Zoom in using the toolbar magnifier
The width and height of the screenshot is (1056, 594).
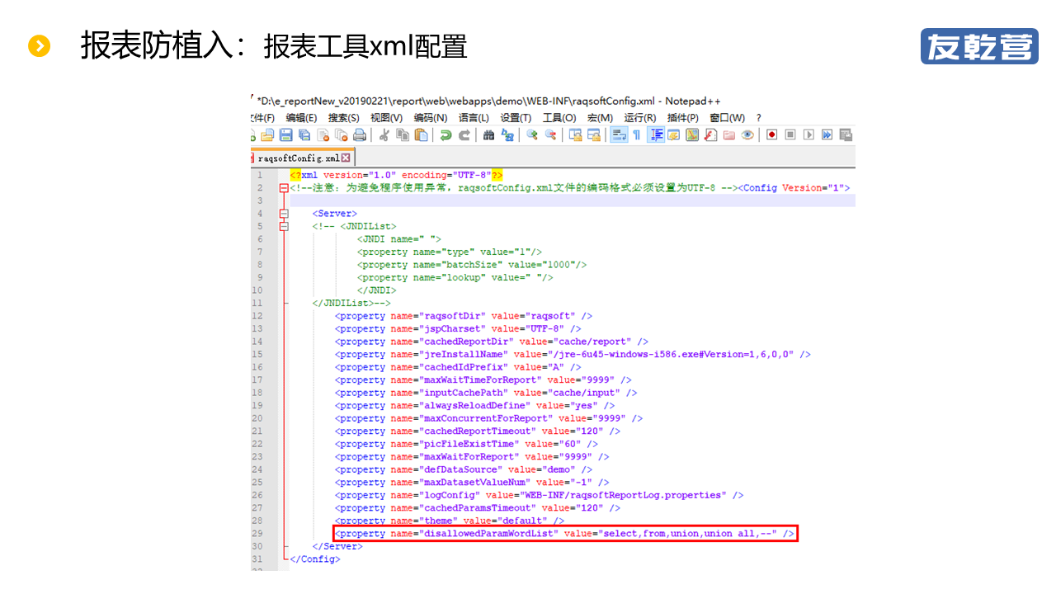point(532,135)
